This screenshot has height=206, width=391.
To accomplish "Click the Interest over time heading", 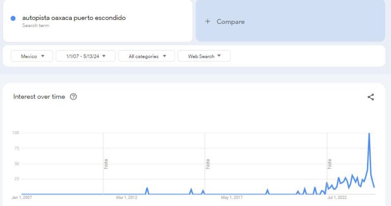I will 39,97.
